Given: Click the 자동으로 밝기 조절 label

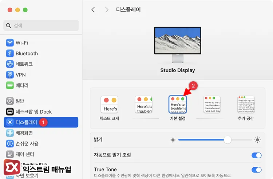Looking at the screenshot, I should (112, 155).
